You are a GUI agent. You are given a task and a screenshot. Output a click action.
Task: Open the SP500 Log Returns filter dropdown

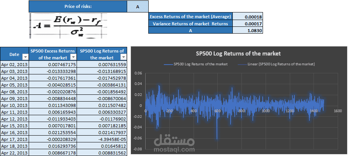pos(123,57)
